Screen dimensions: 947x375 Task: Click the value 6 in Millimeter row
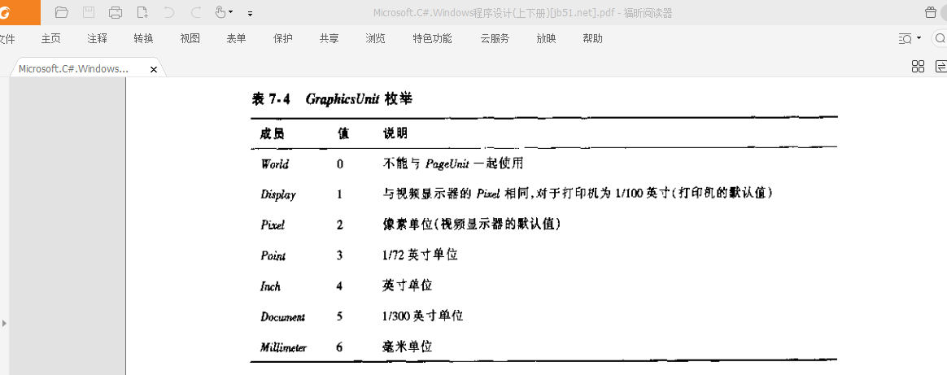click(x=339, y=347)
